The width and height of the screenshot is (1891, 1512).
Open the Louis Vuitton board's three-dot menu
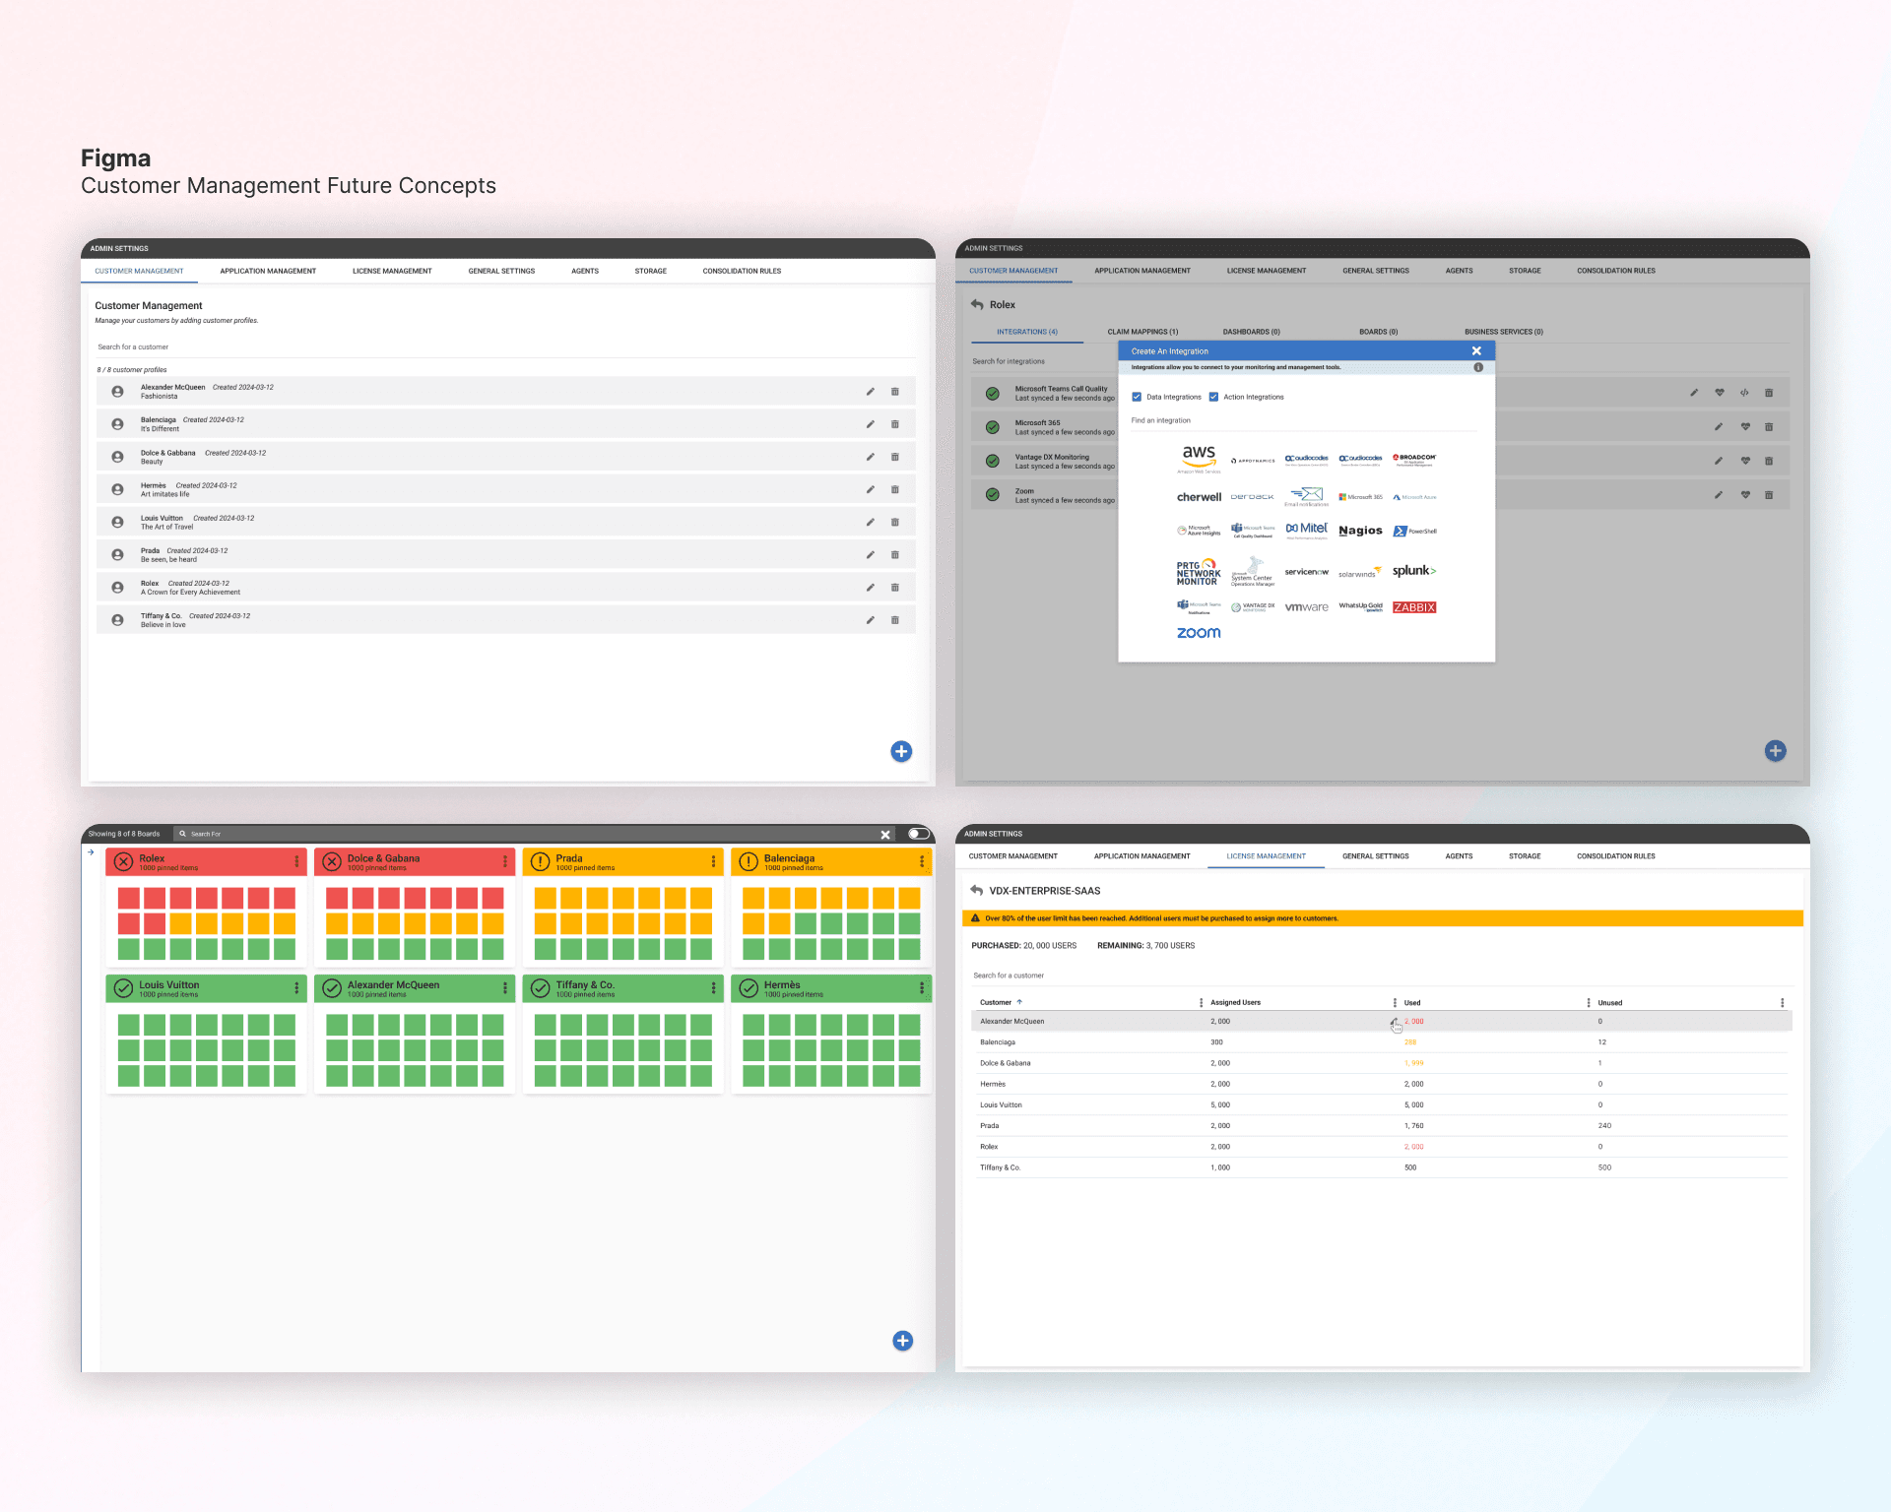pos(296,988)
